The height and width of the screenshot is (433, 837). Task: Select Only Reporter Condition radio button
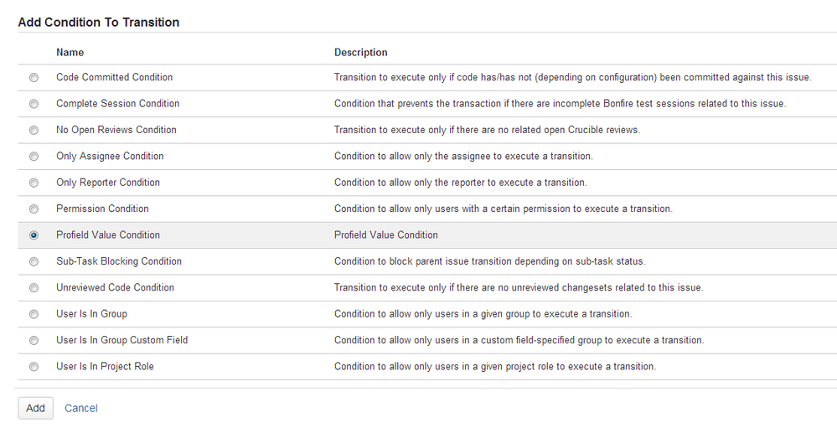[34, 183]
